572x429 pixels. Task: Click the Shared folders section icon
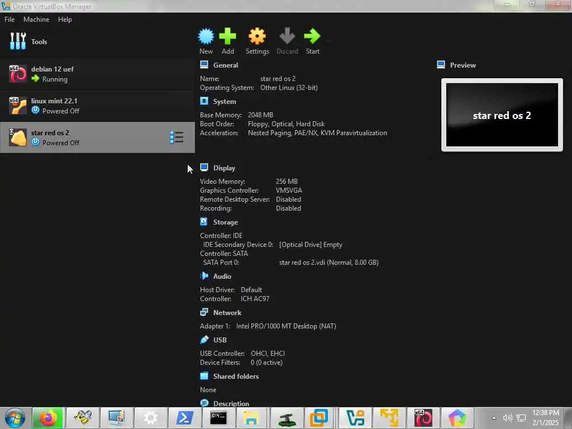[x=204, y=376]
